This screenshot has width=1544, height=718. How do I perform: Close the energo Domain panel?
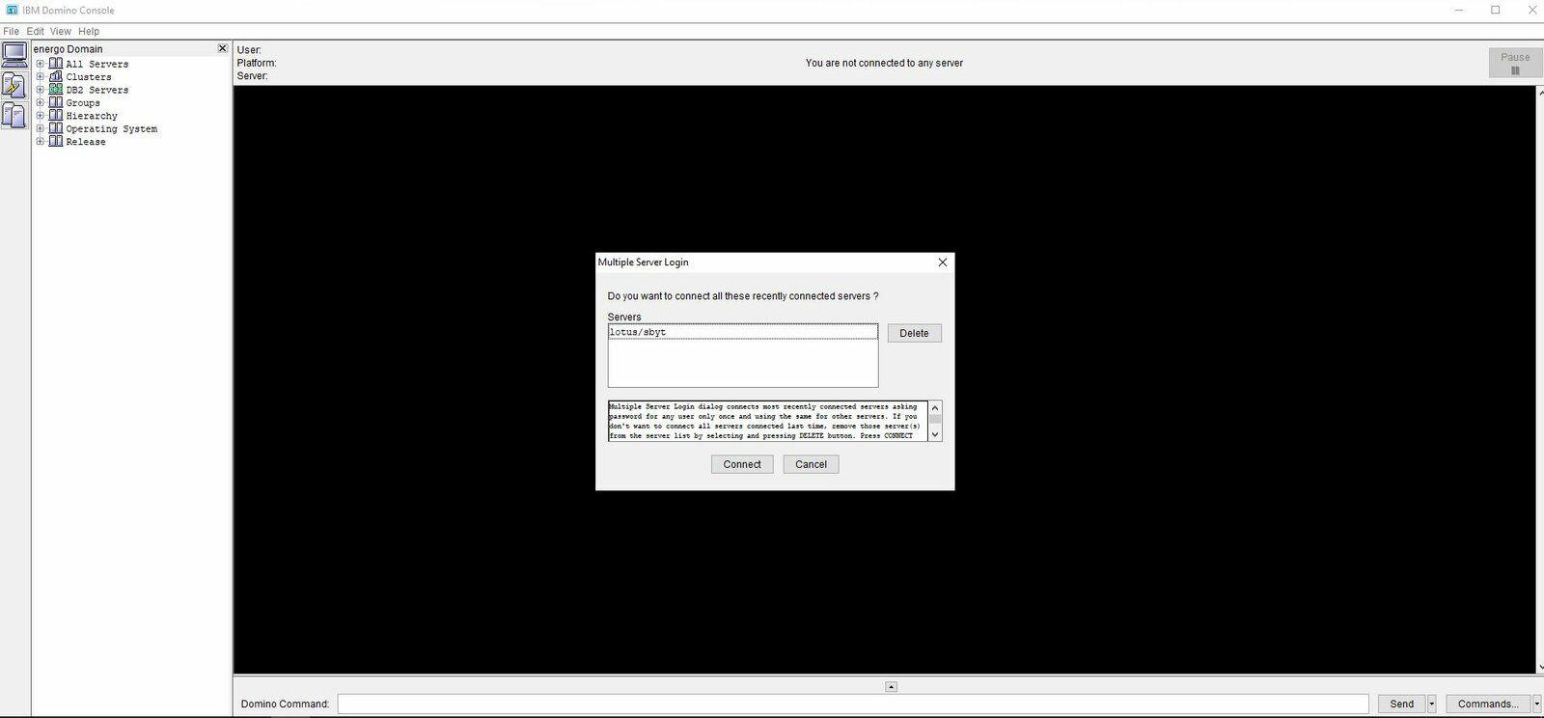click(222, 48)
